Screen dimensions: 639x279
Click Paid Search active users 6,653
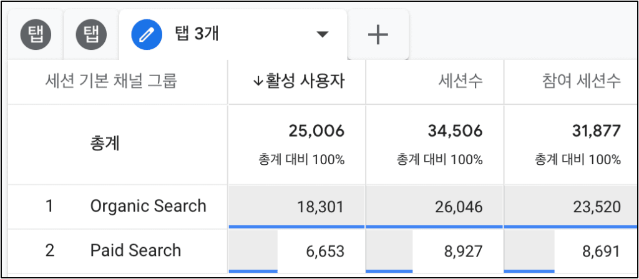[325, 252]
